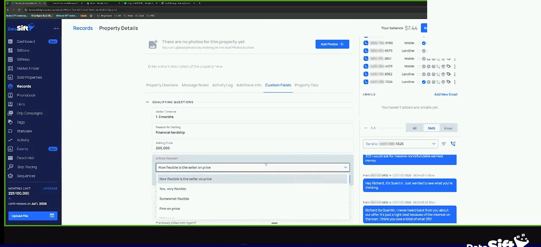This screenshot has width=541, height=247.
Task: Switch to Message Board tab
Action: [195, 85]
